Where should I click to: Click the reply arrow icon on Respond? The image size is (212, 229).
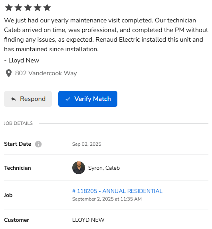click(x=14, y=99)
